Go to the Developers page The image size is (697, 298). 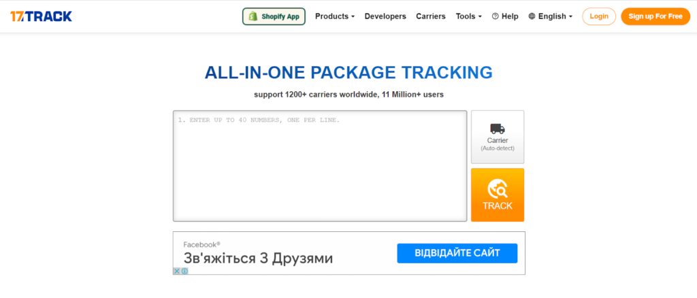[x=385, y=16]
